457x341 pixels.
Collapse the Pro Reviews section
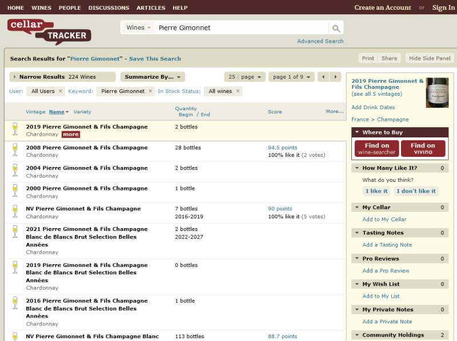(x=357, y=258)
